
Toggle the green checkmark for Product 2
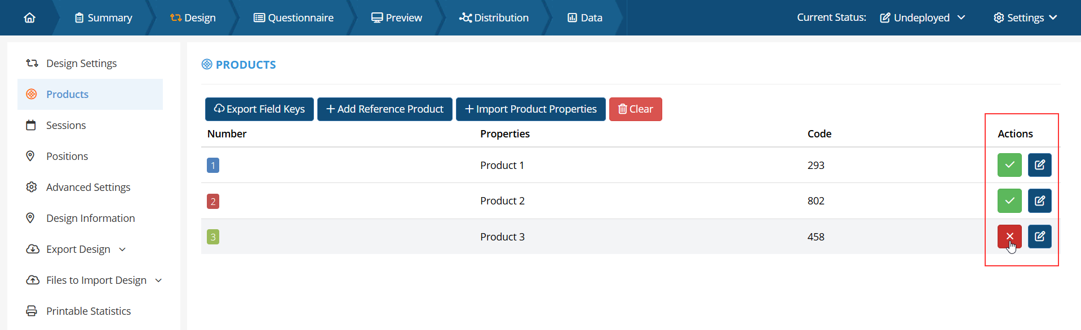(x=1009, y=201)
